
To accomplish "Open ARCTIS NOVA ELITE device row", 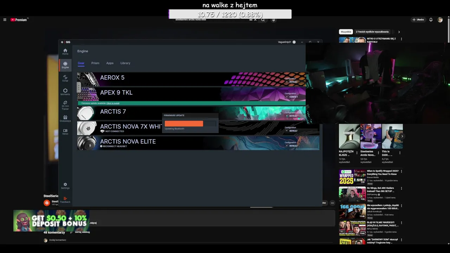I will [x=198, y=143].
